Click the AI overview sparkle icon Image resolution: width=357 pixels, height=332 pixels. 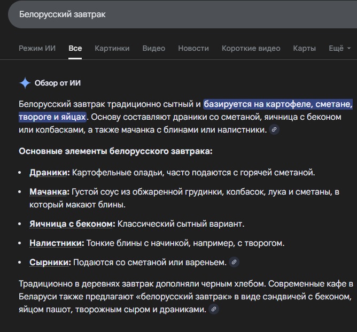[x=25, y=83]
